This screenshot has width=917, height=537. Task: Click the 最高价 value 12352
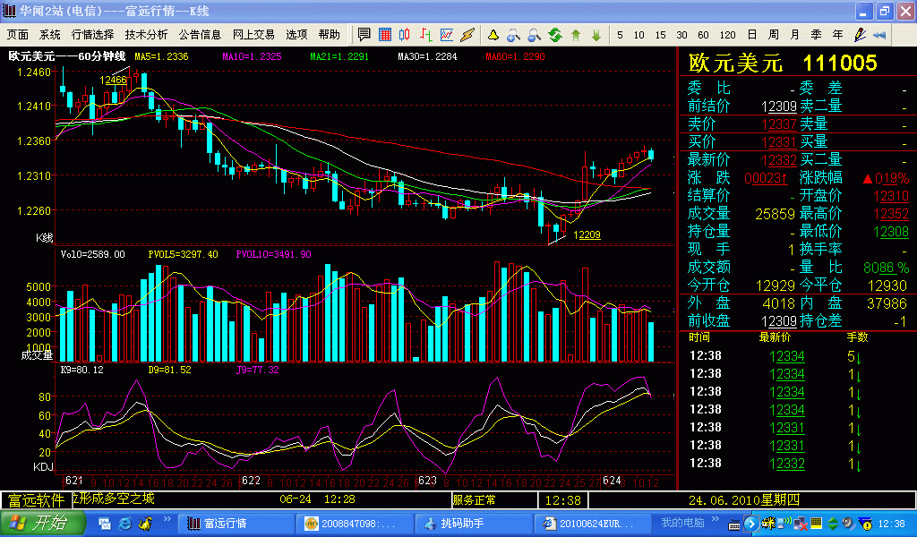pos(891,214)
